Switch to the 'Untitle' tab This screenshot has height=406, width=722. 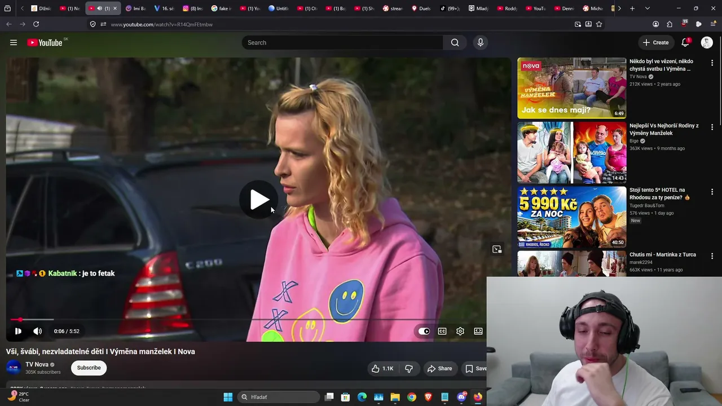(x=279, y=8)
